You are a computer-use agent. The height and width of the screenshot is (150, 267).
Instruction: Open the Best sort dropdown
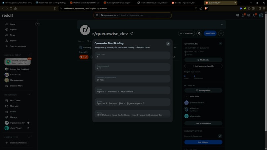(x=81, y=41)
